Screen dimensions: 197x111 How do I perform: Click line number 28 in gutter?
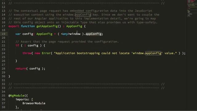click(x=3, y=68)
